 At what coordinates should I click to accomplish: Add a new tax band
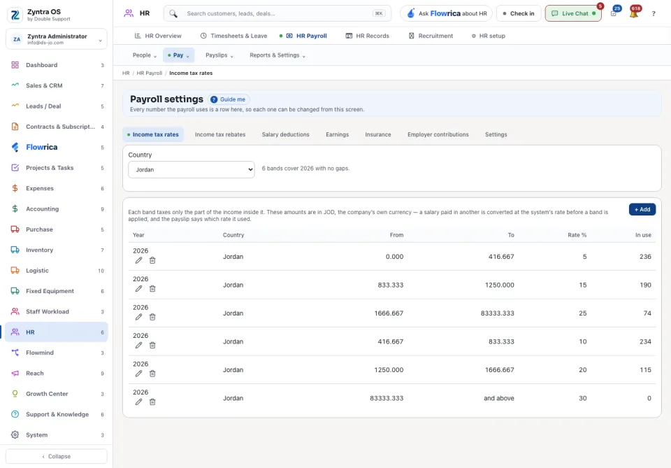pyautogui.click(x=642, y=209)
